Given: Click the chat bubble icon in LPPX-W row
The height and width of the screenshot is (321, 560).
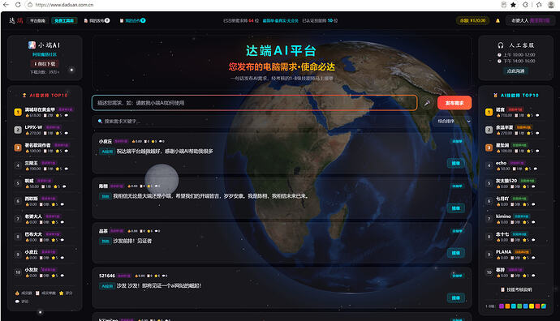Looking at the screenshot, I should [x=66, y=133].
